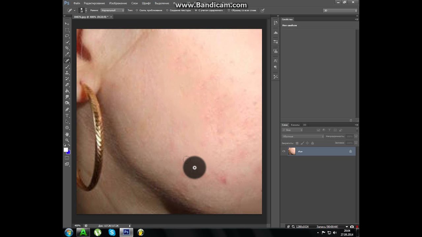
Task: Open the Brush Presets panel icon
Action: [275, 42]
